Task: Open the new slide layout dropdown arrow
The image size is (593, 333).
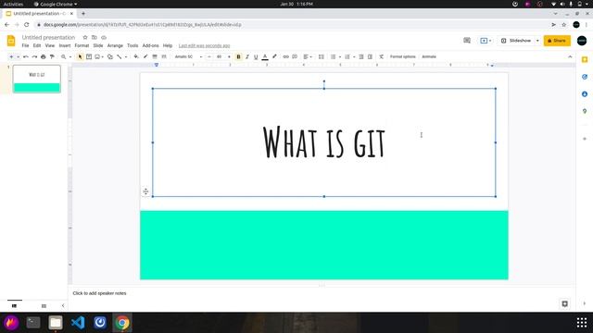Action: [18, 56]
